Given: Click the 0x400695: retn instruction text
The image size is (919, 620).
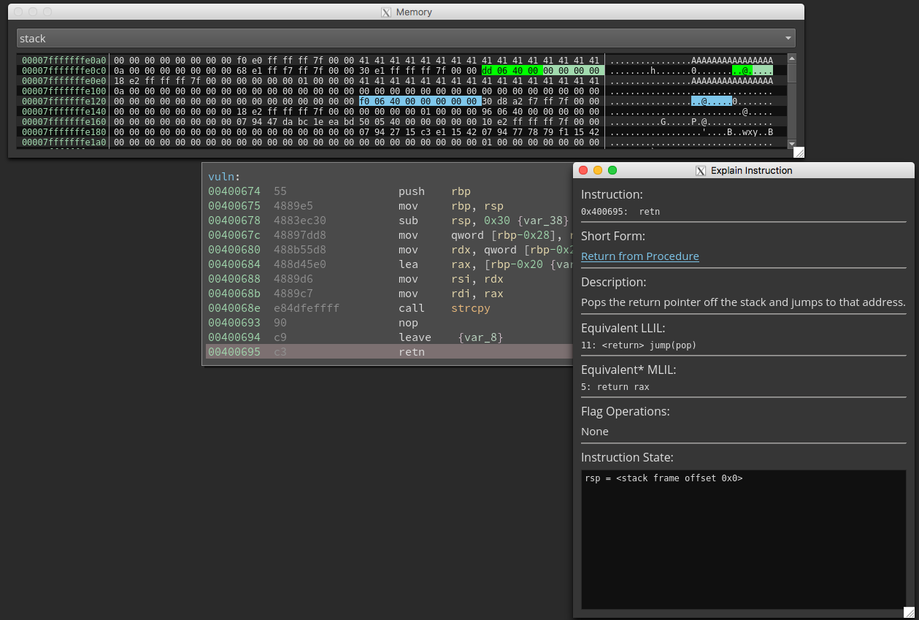Looking at the screenshot, I should pos(620,211).
